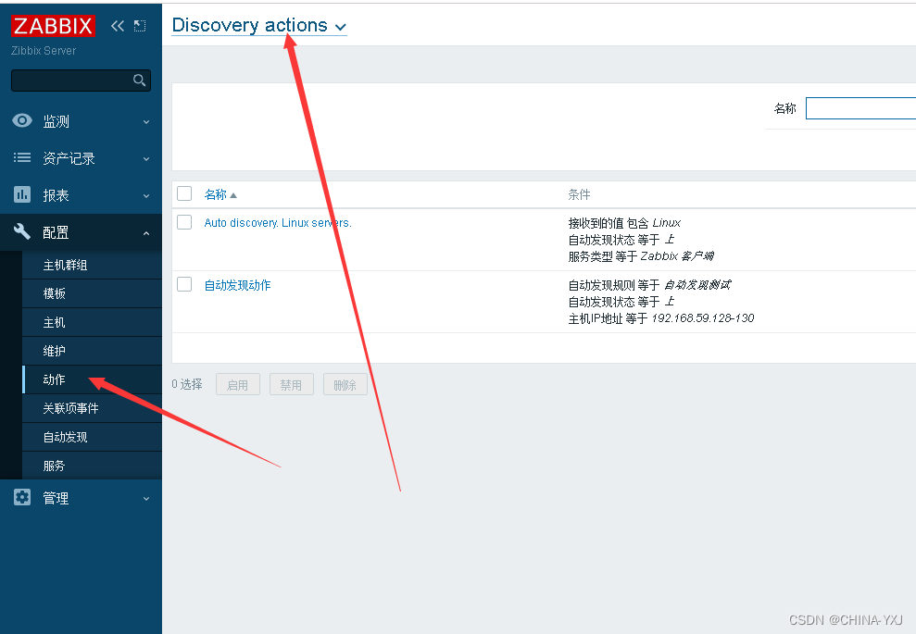
Task: Click the 报表 chart icon
Action: point(22,194)
